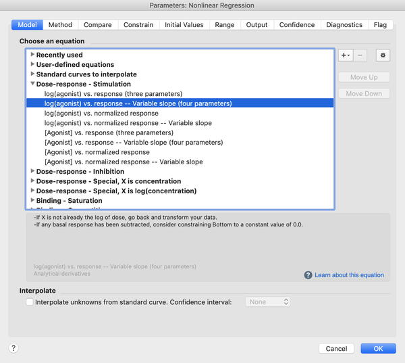Expand the Recently used group
Viewport: 405px width, 363px height.
pyautogui.click(x=32, y=54)
